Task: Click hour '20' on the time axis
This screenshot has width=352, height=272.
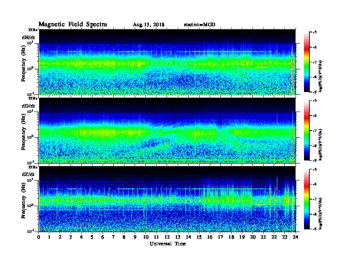Action: (x=253, y=237)
